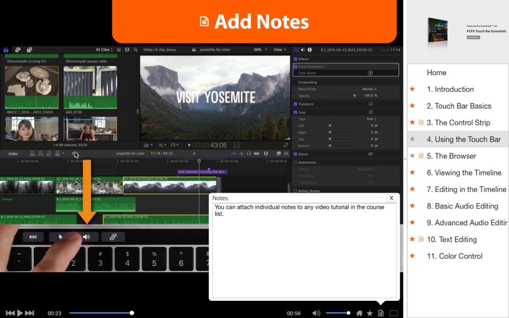Toggle the timeline headphones solo icon
The height and width of the screenshot is (318, 509).
point(249,153)
